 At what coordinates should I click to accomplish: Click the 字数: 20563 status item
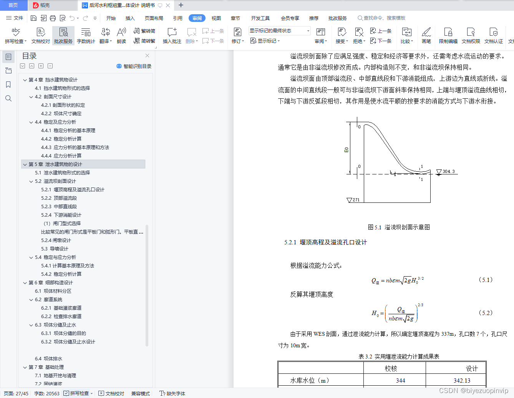[47, 393]
